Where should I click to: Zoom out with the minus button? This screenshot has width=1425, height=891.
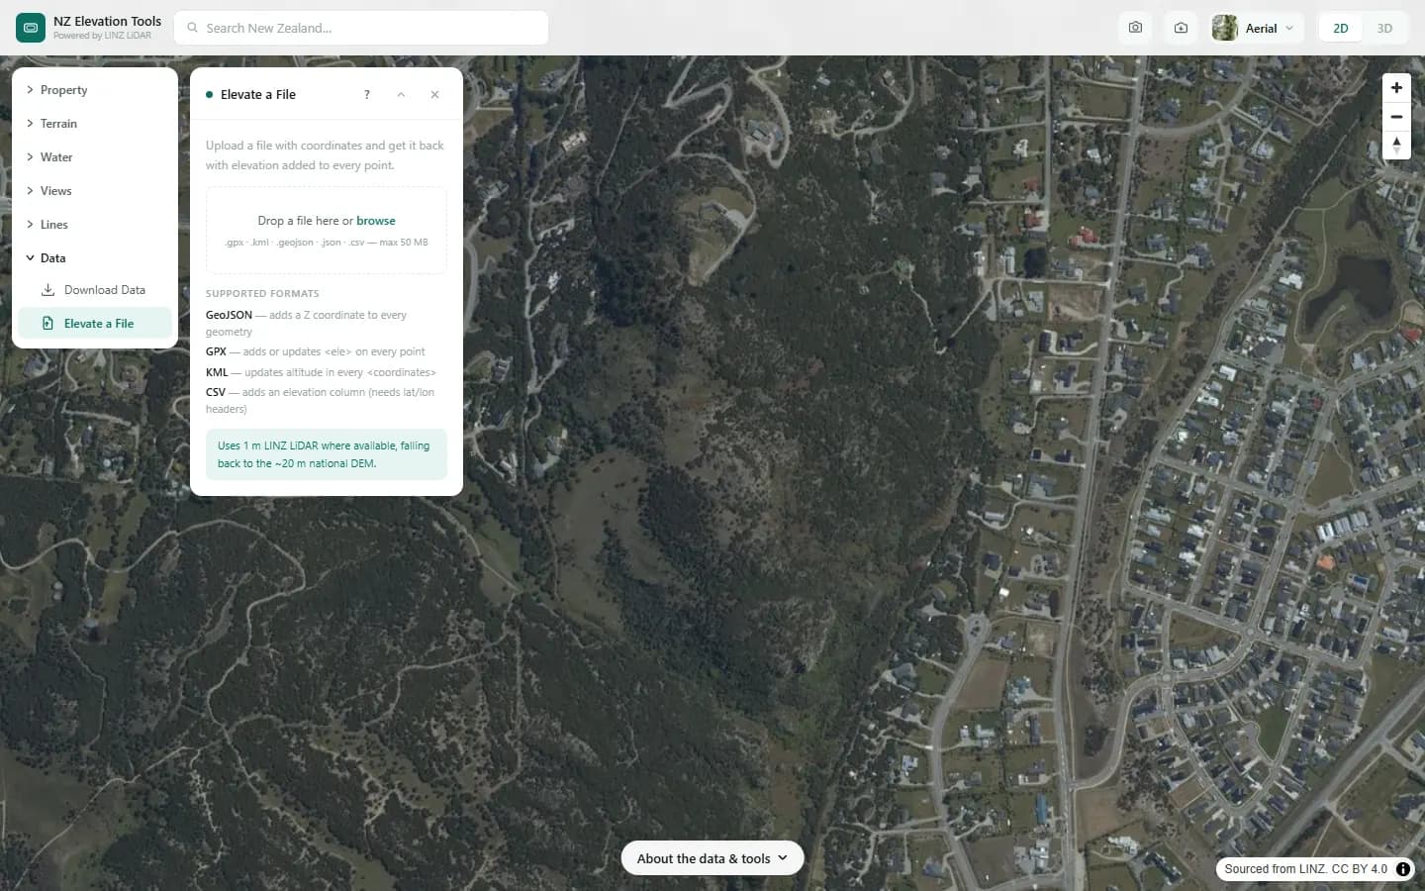coord(1396,117)
